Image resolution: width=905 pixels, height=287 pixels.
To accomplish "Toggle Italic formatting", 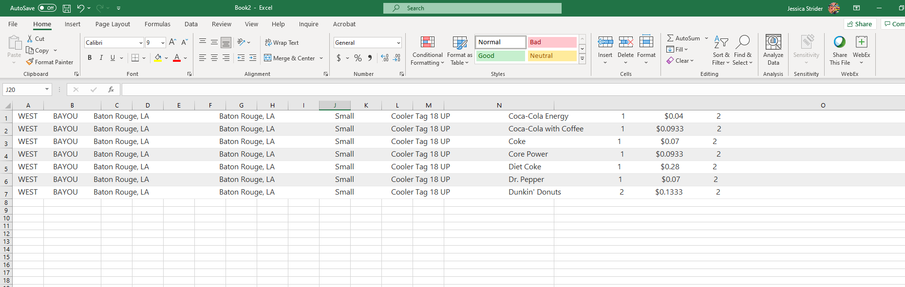I will tap(101, 58).
